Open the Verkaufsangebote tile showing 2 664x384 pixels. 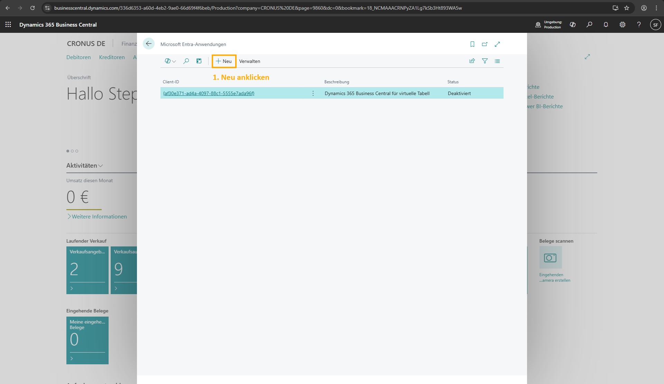pos(87,270)
